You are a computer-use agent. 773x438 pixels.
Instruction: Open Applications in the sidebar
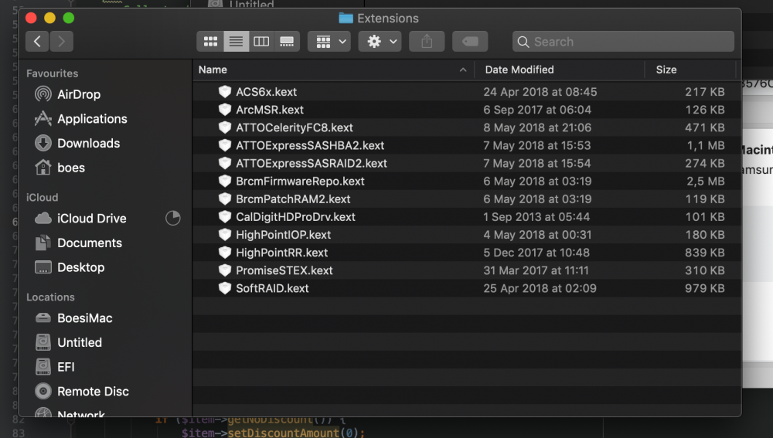(92, 119)
